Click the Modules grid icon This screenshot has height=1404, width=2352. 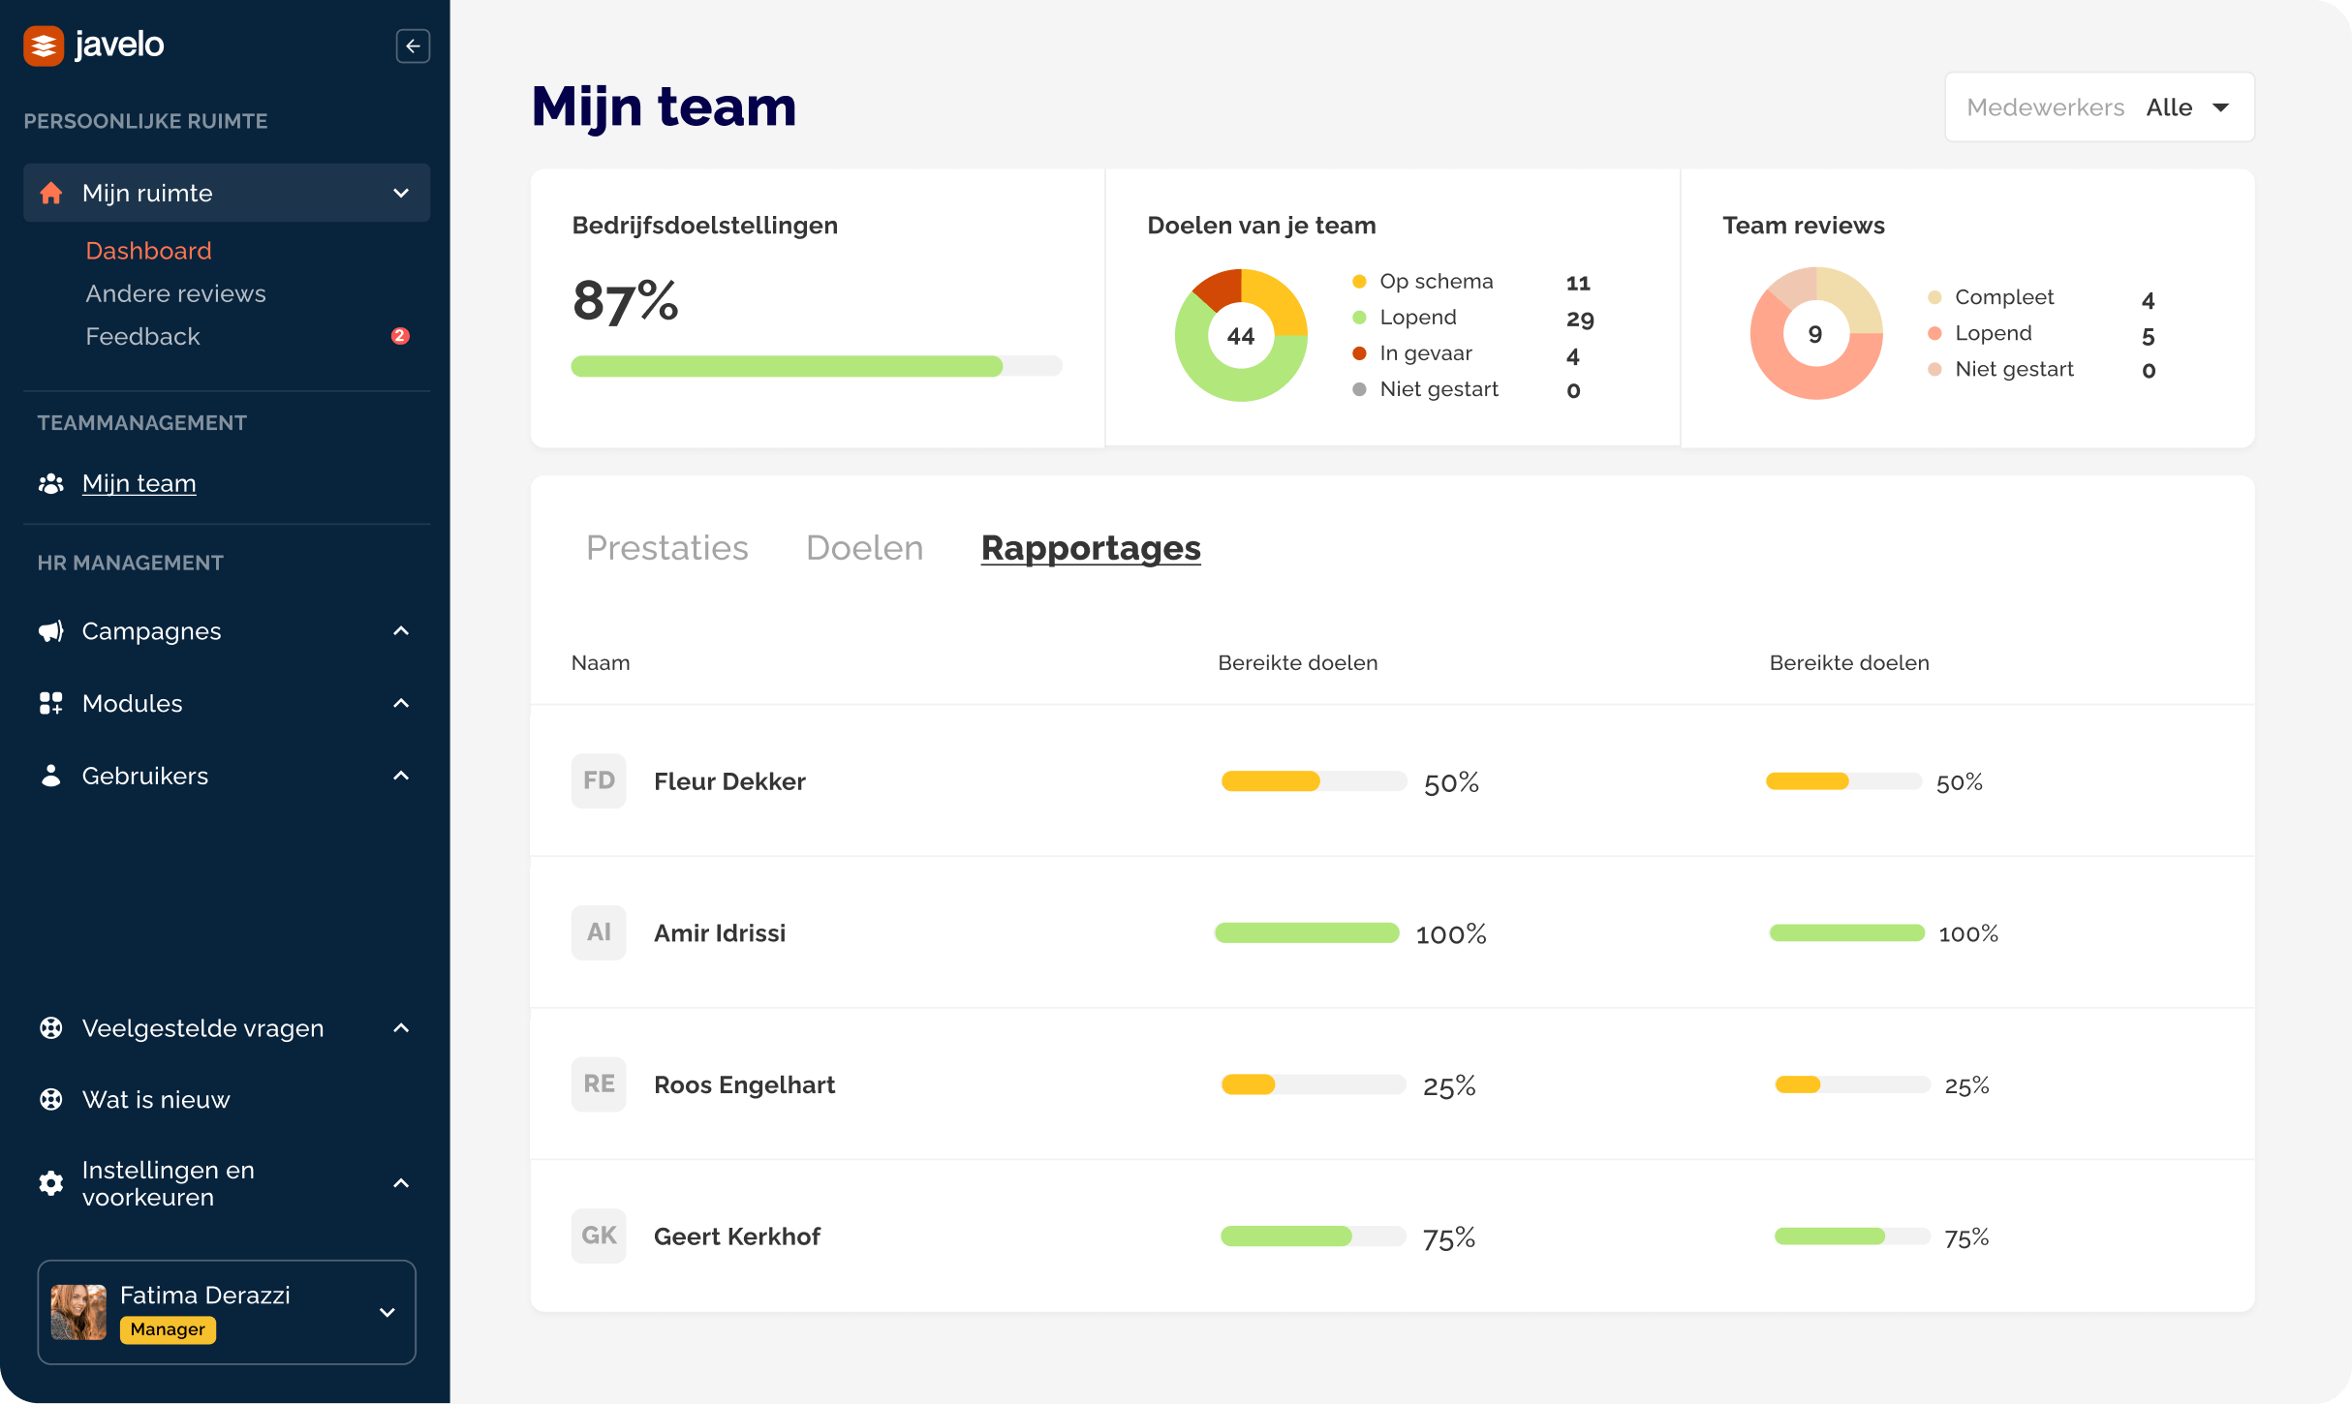coord(51,704)
